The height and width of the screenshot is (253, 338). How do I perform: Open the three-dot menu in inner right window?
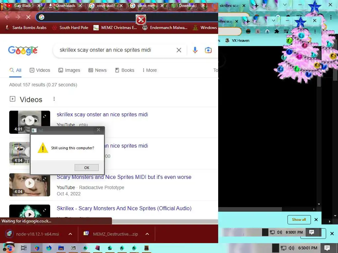point(315,31)
